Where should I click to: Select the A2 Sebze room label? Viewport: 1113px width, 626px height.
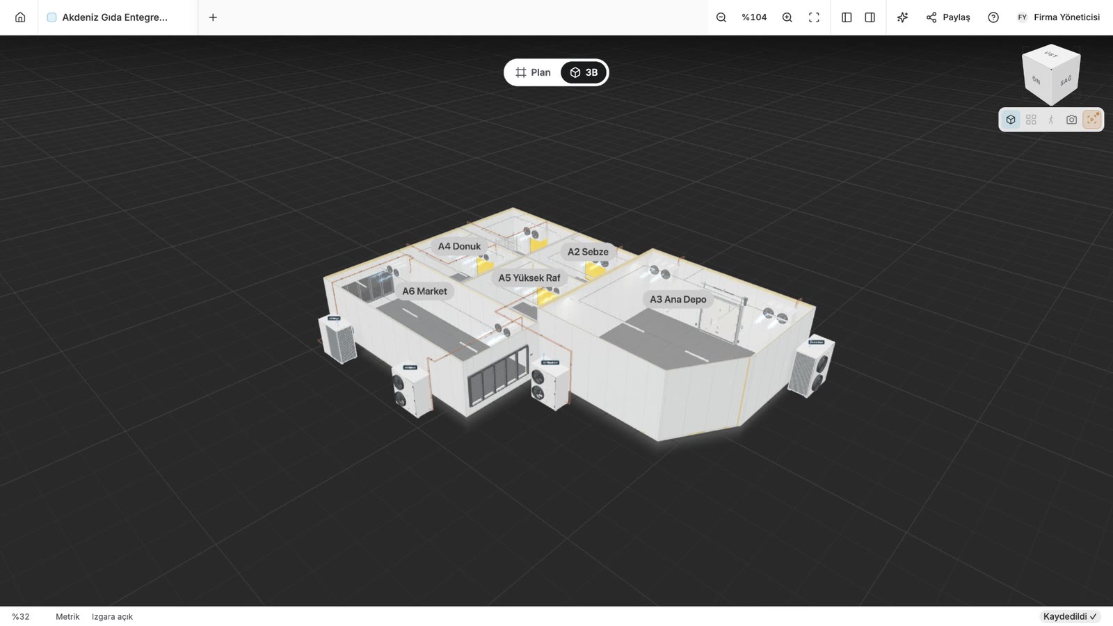[x=588, y=252]
